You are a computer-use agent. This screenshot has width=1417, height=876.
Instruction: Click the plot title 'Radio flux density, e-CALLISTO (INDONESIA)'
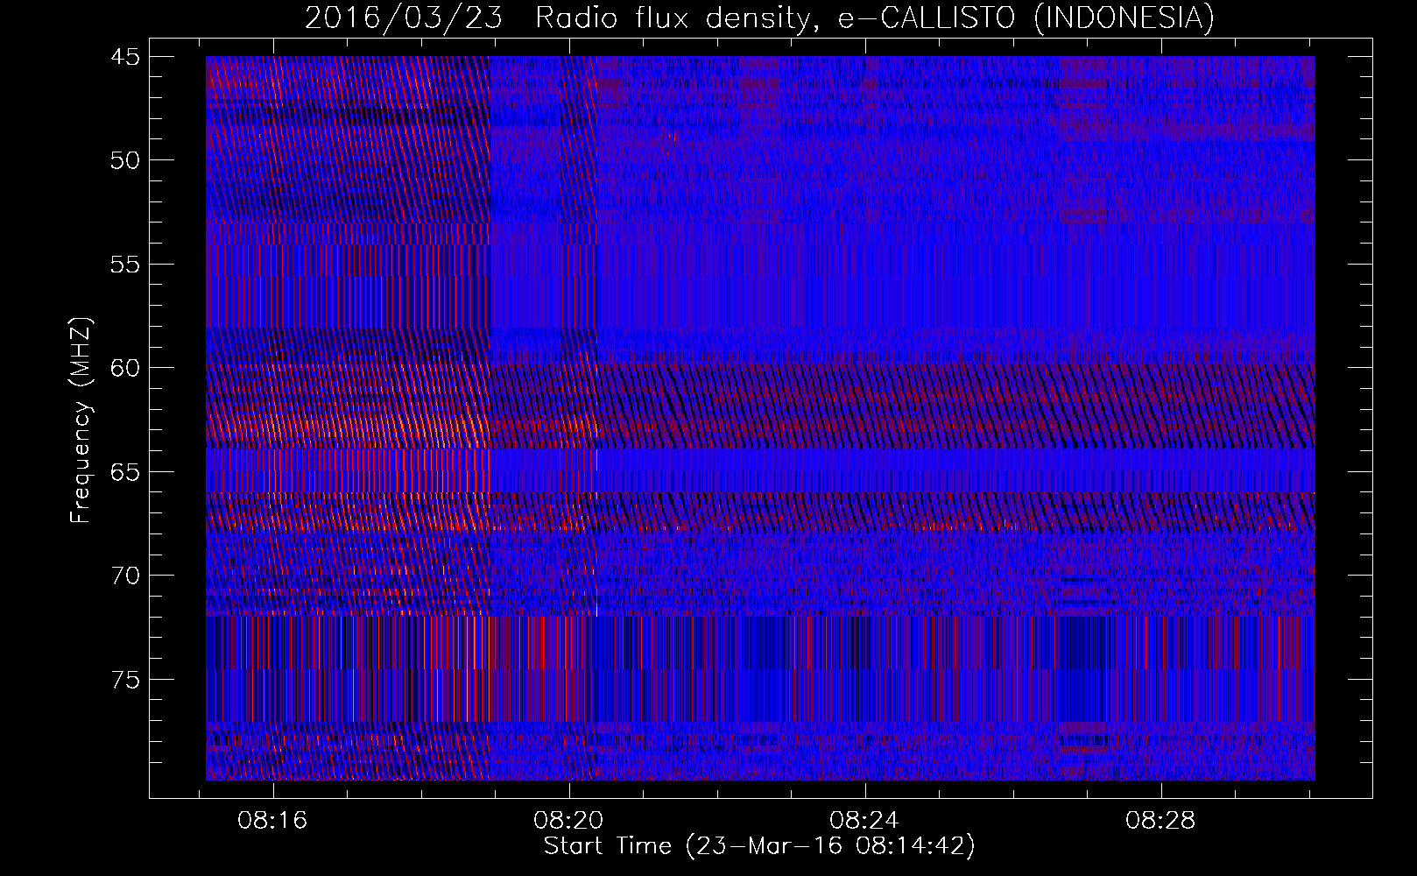(874, 18)
